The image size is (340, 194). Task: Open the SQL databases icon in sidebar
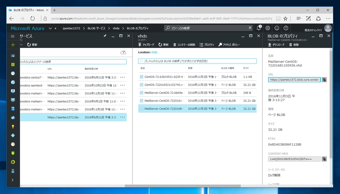pyautogui.click(x=13, y=109)
